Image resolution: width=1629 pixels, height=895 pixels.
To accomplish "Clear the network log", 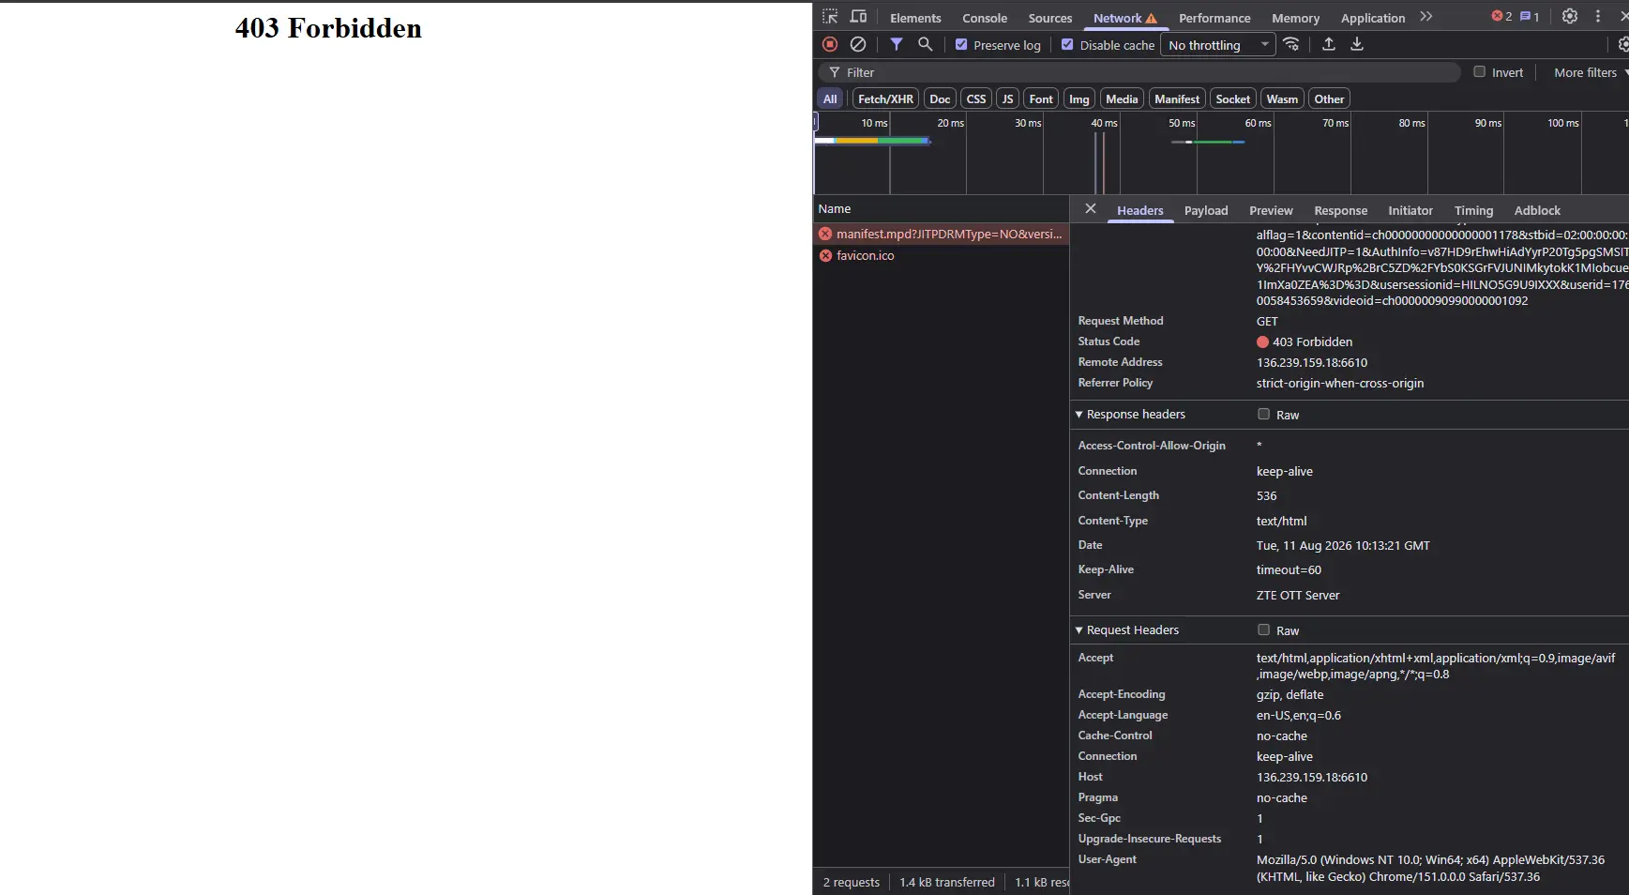I will [858, 44].
